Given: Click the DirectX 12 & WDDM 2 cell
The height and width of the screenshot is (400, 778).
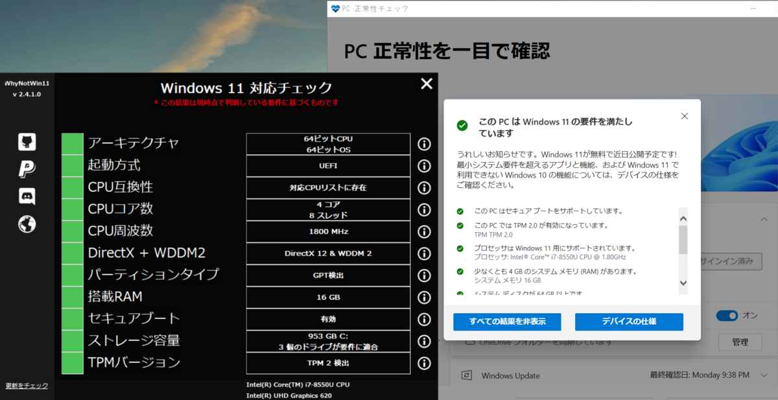Looking at the screenshot, I should click(328, 253).
